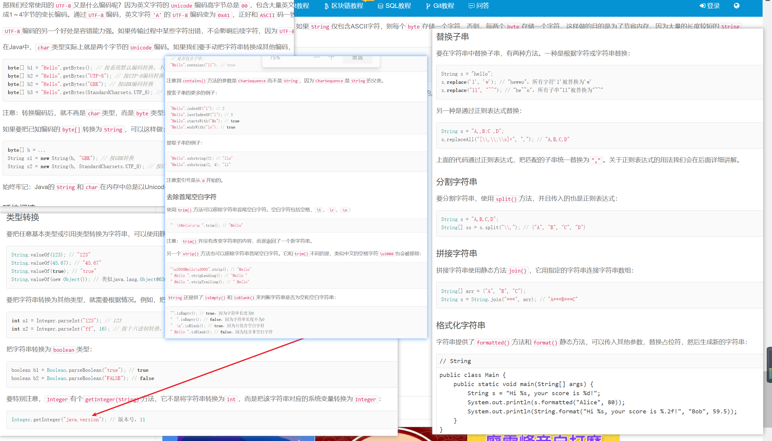The image size is (772, 441).
Task: Click the globe language icon in the nav bar
Action: pyautogui.click(x=736, y=6)
